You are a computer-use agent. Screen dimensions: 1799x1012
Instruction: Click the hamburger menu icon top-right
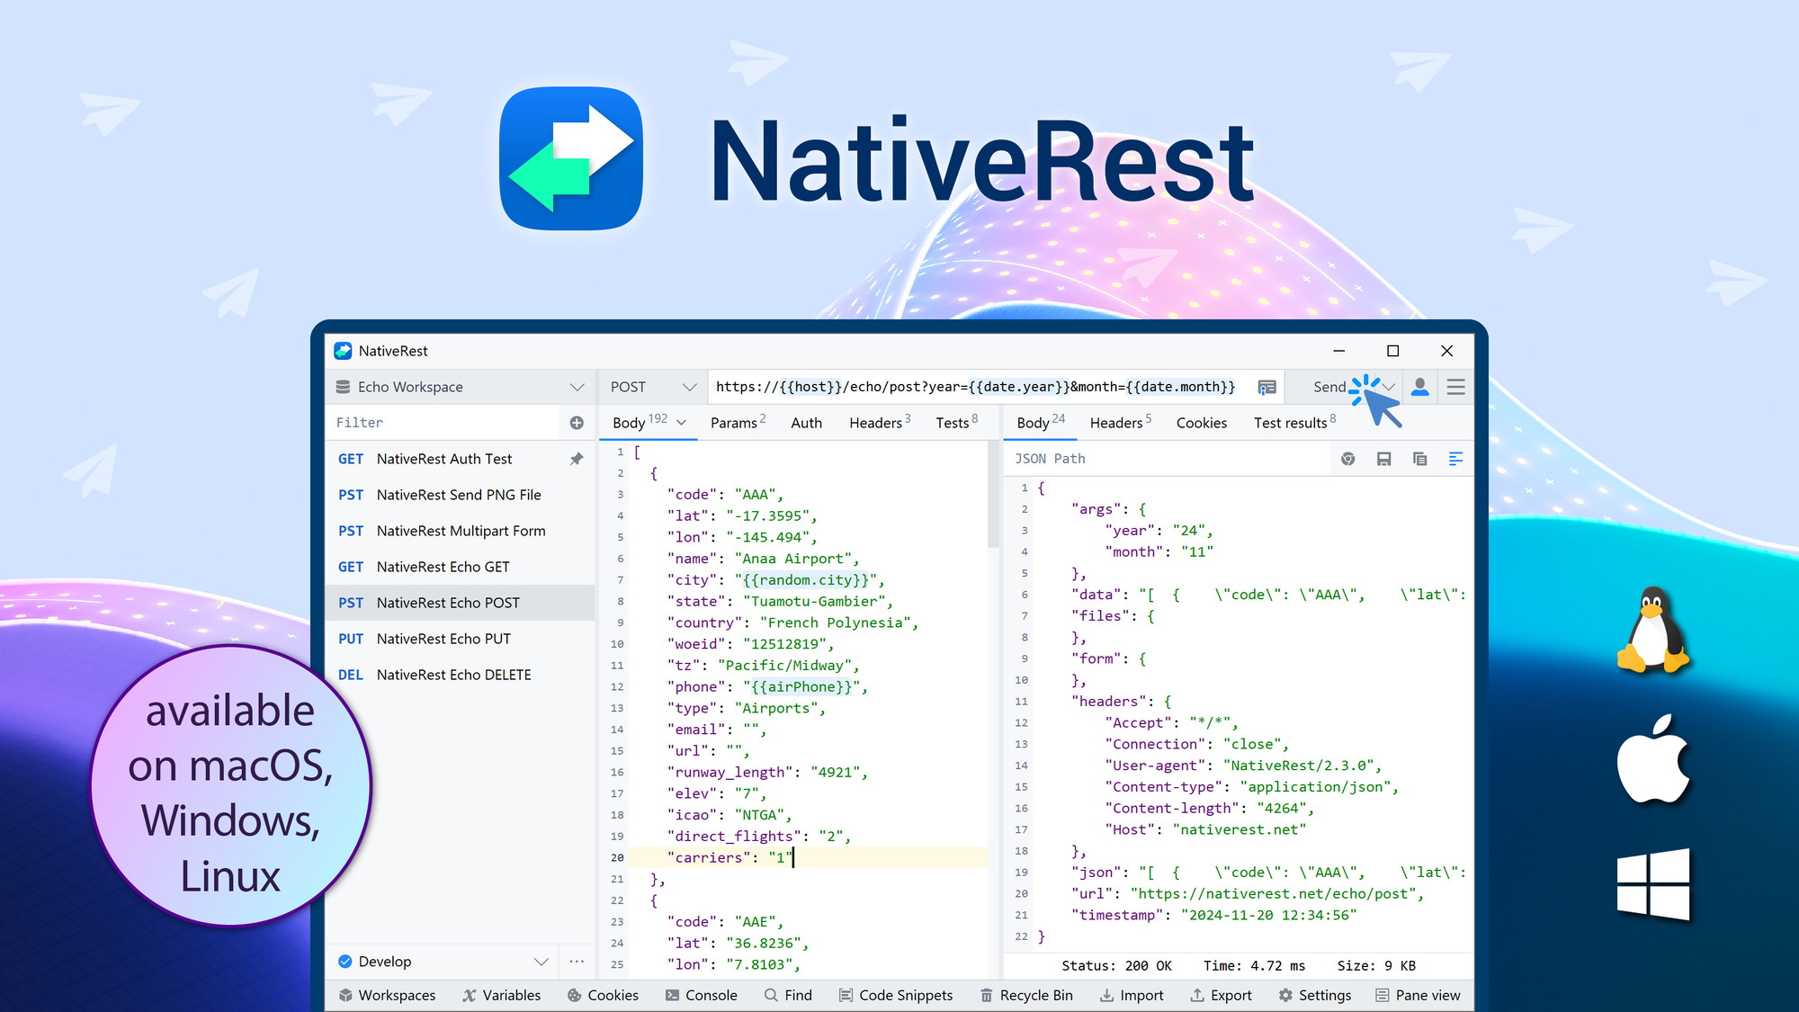click(x=1455, y=387)
